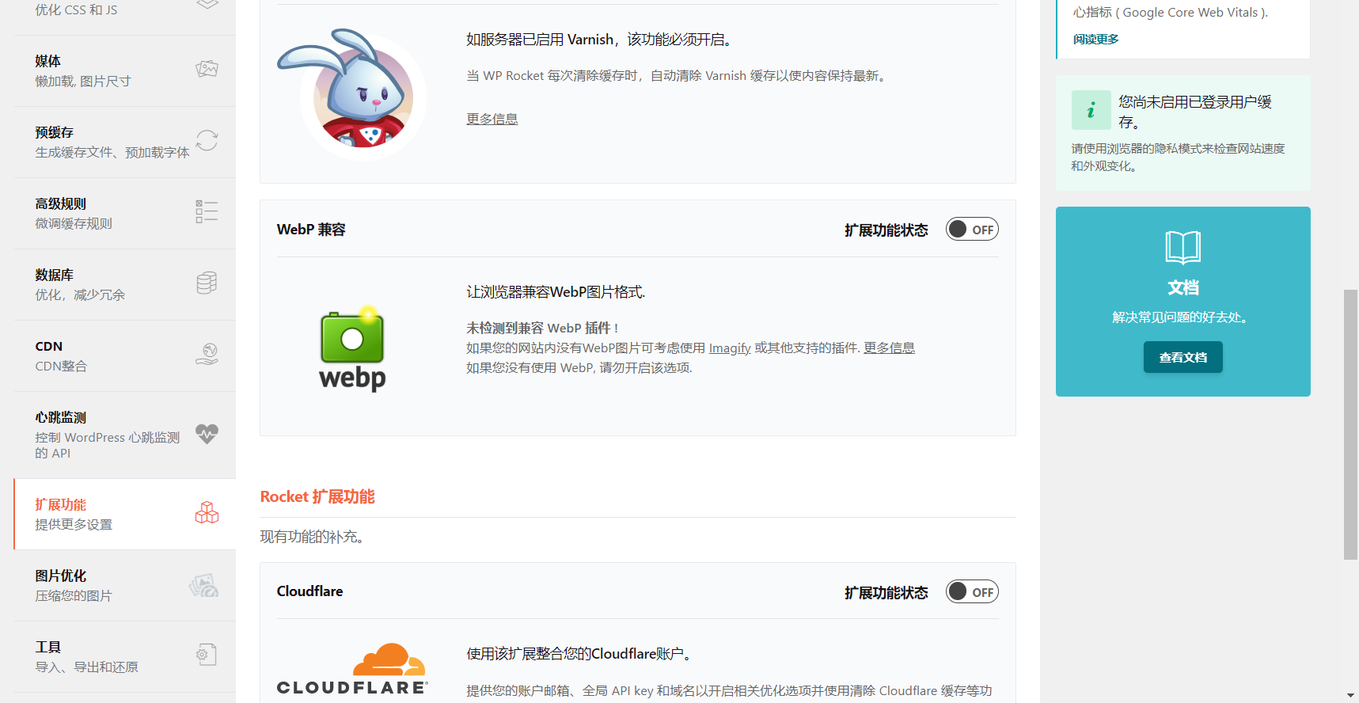Click the webp camera logo
Viewport: 1359px width, 703px height.
[352, 348]
